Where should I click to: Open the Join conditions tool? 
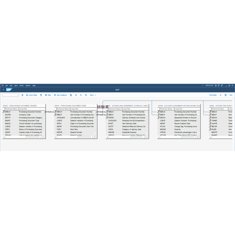click(x=60, y=95)
